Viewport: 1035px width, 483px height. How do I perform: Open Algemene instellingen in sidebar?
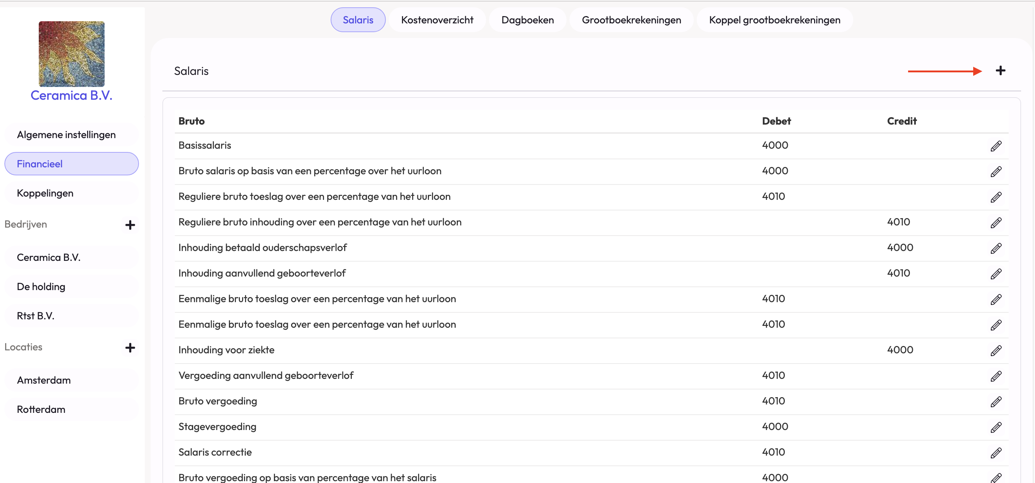pyautogui.click(x=66, y=134)
